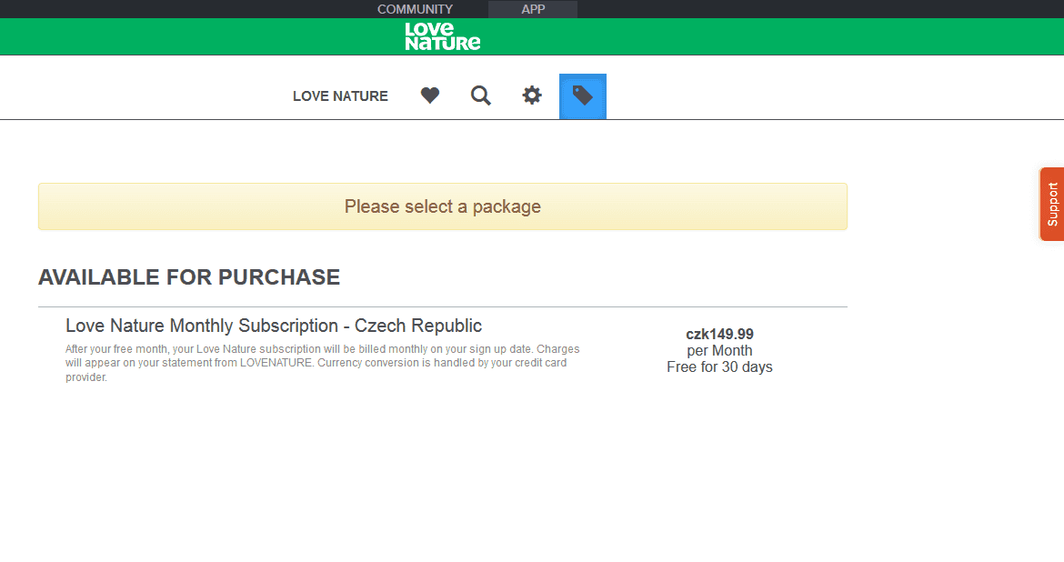Go to LOVE NATURE nav item
The image size is (1064, 562).
click(x=341, y=96)
